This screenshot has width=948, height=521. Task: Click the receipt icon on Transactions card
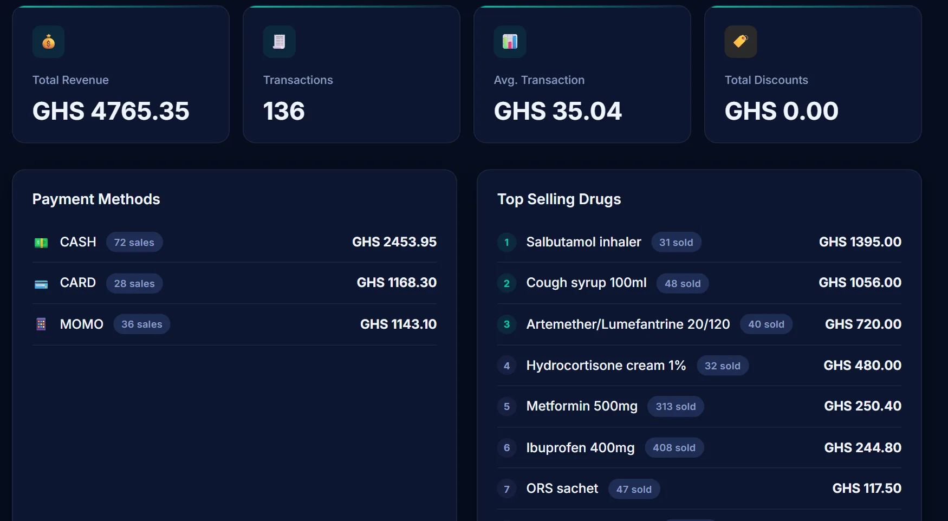(x=279, y=42)
